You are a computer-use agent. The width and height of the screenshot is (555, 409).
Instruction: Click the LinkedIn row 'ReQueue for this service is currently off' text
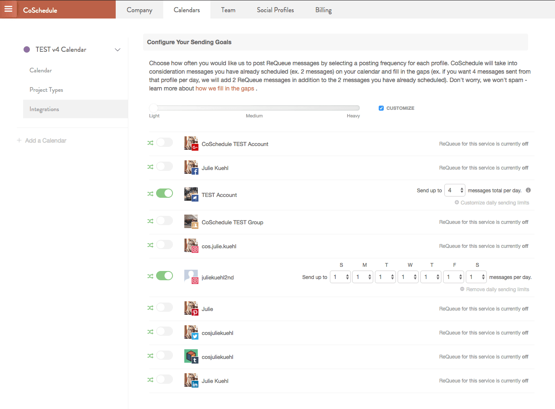click(x=484, y=381)
